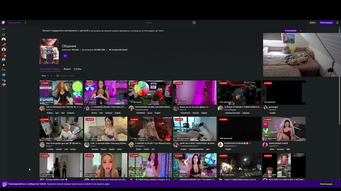The width and height of the screenshot is (341, 191).
Task: Focus the Поиск search field
Action: pos(168,23)
